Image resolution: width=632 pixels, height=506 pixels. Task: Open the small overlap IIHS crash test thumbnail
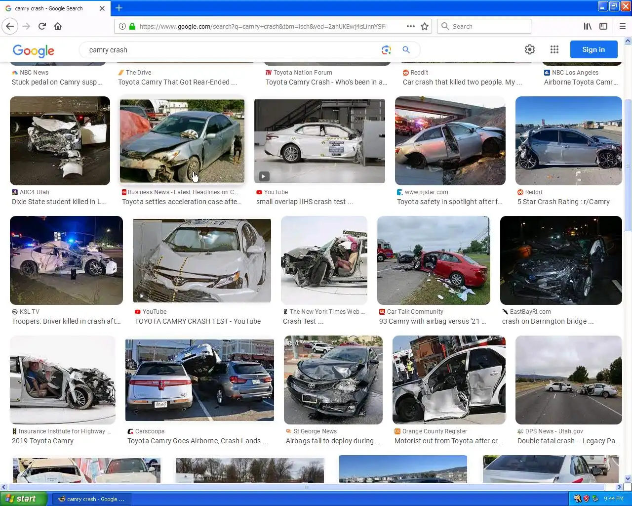click(x=319, y=141)
